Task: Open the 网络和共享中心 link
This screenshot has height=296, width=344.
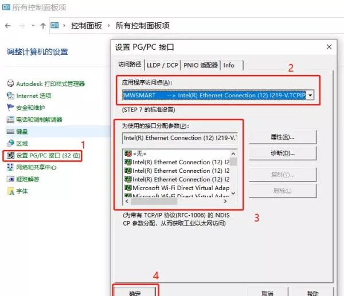Action: [x=37, y=167]
